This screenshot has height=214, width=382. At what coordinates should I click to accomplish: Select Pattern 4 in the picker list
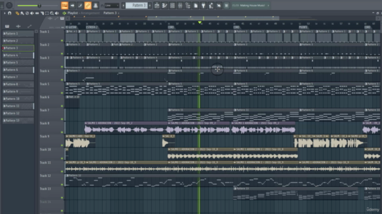[x=19, y=55]
